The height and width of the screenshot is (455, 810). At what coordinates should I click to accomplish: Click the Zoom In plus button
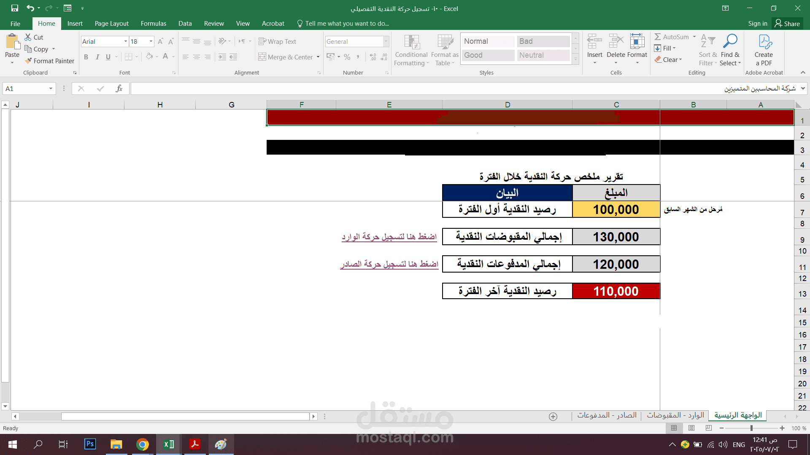782,428
